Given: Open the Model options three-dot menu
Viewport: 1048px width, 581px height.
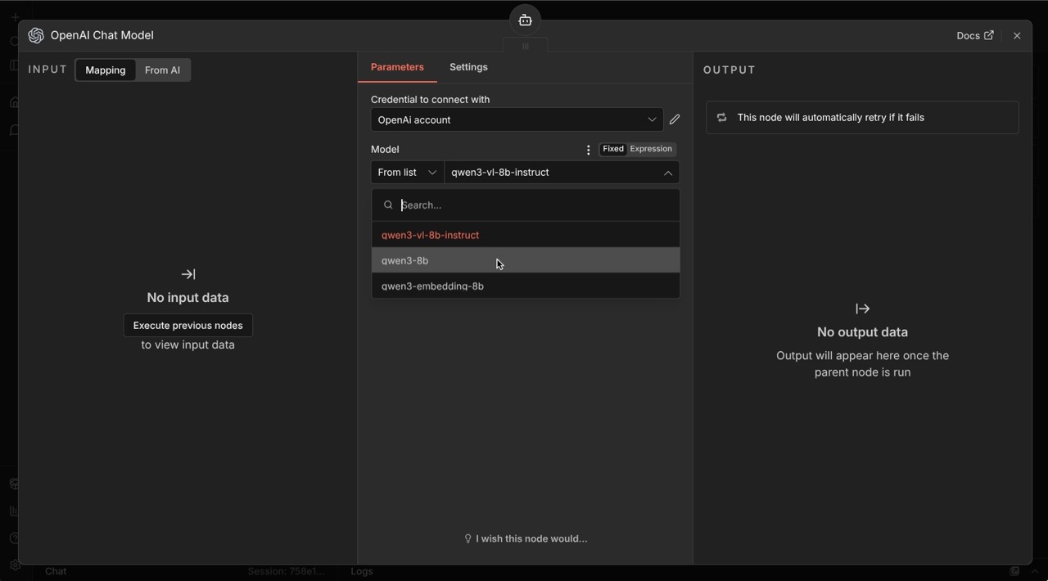Looking at the screenshot, I should pos(588,150).
